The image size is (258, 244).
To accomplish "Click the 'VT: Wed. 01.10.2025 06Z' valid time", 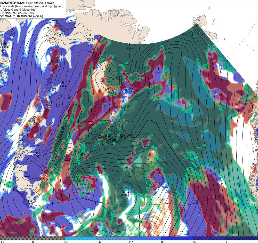I will pos(17,16).
